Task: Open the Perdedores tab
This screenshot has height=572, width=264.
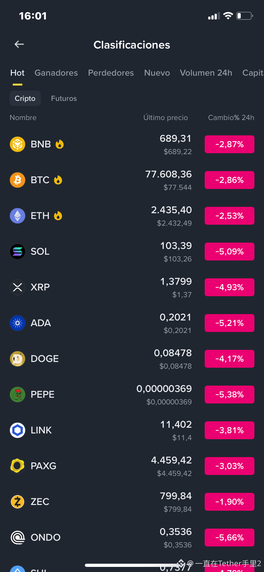Action: (111, 73)
